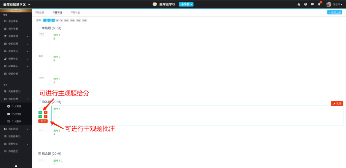Switch to the 评测数据 tab
346x168 pixels.
[39, 13]
